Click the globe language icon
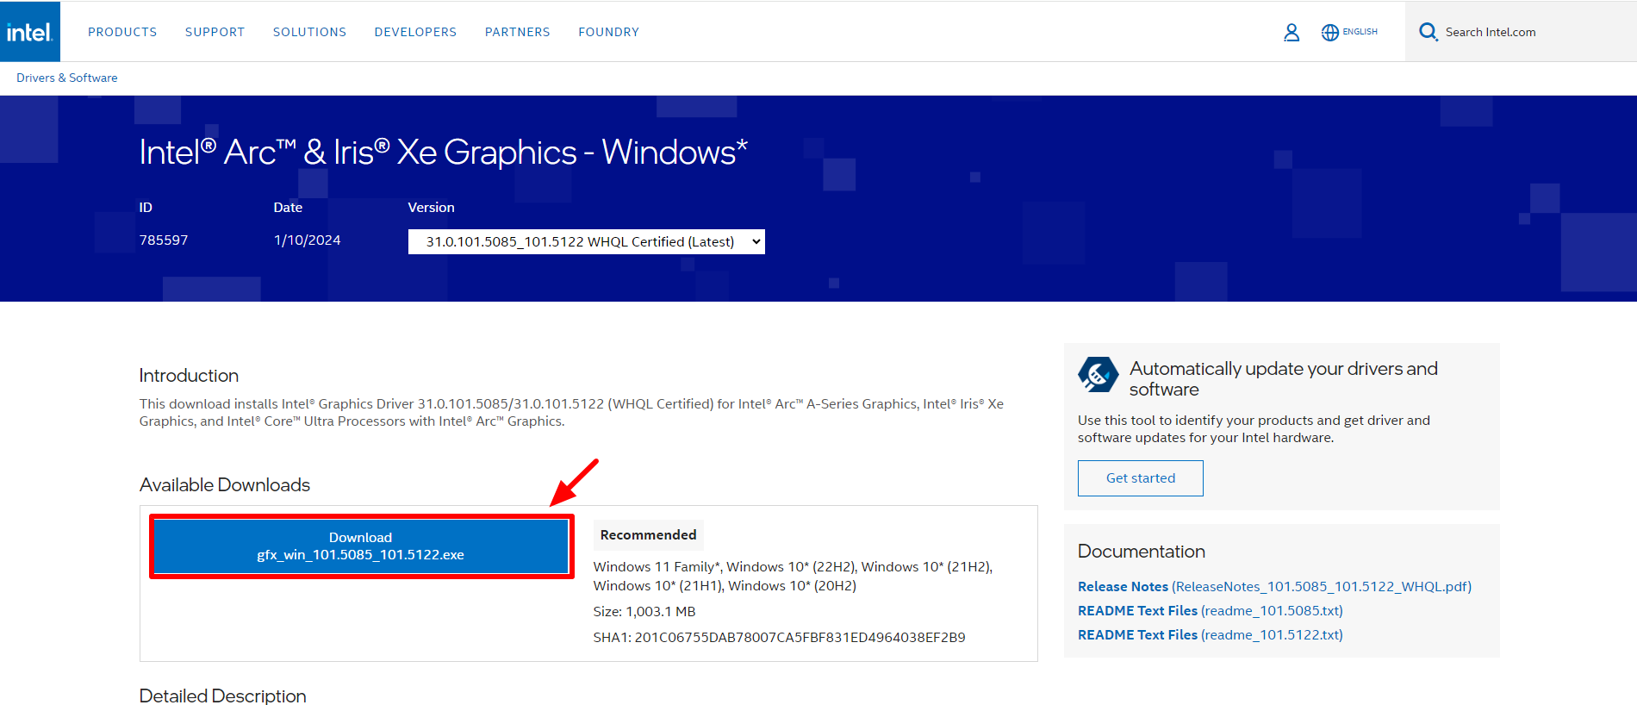 point(1330,32)
